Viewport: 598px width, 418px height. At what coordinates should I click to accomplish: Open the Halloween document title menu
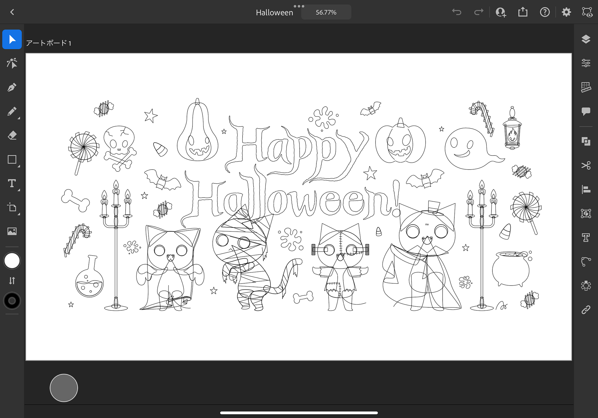[x=274, y=12]
